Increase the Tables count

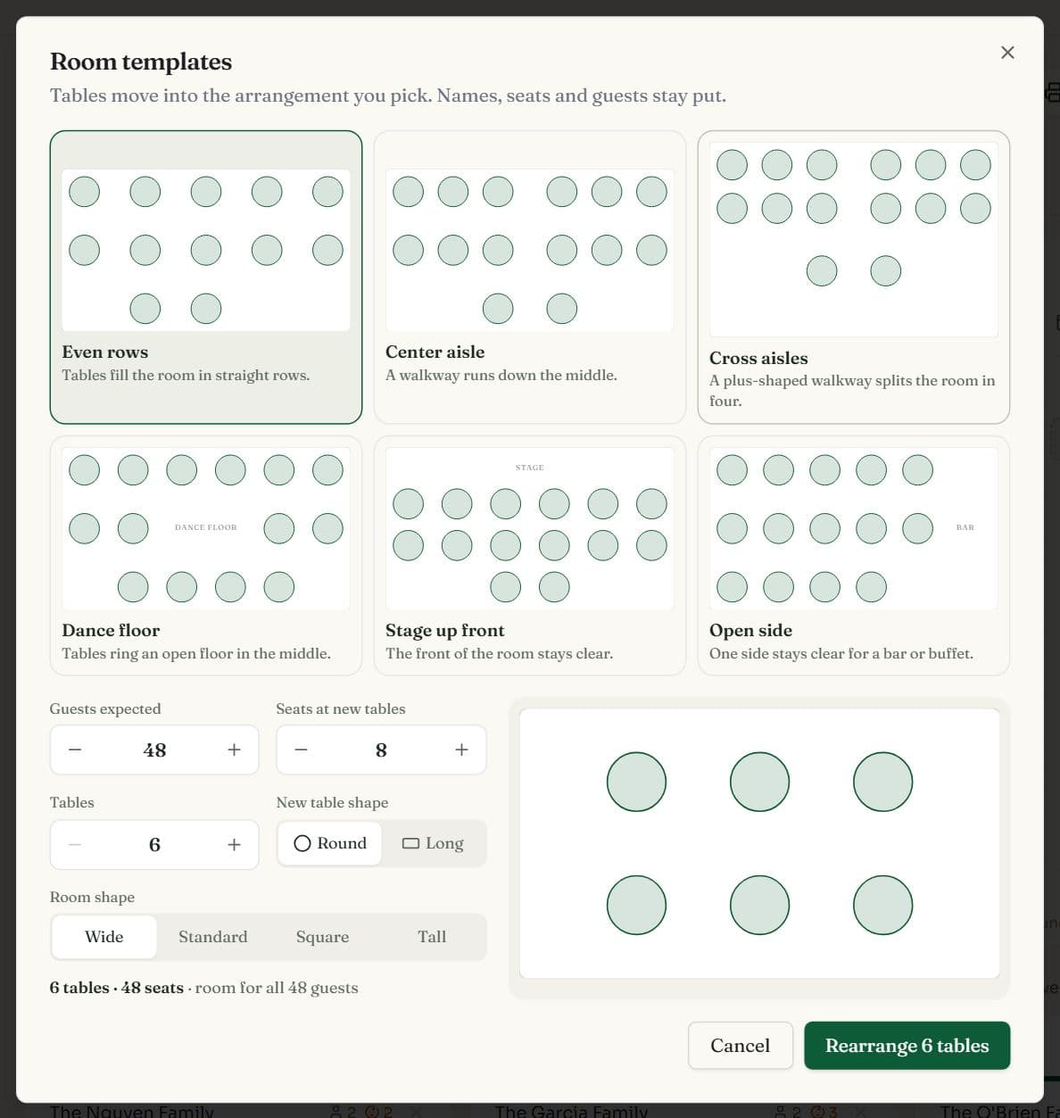[x=234, y=845]
